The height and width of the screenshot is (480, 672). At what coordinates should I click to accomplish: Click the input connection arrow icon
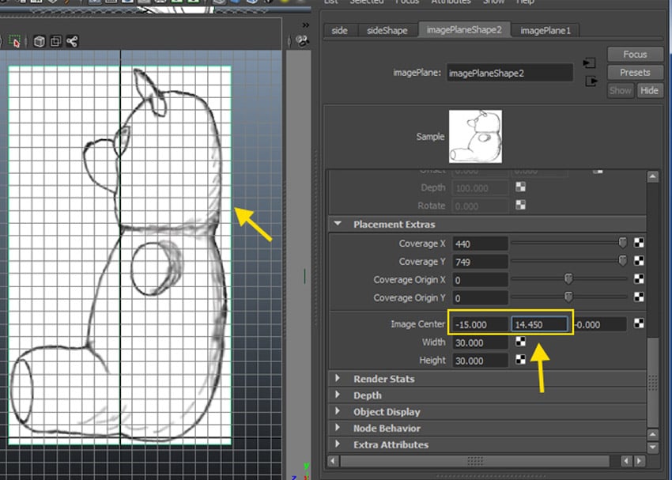(x=589, y=63)
